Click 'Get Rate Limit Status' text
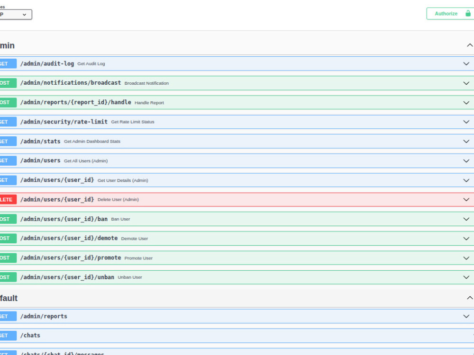The height and width of the screenshot is (355, 474). pos(133,122)
